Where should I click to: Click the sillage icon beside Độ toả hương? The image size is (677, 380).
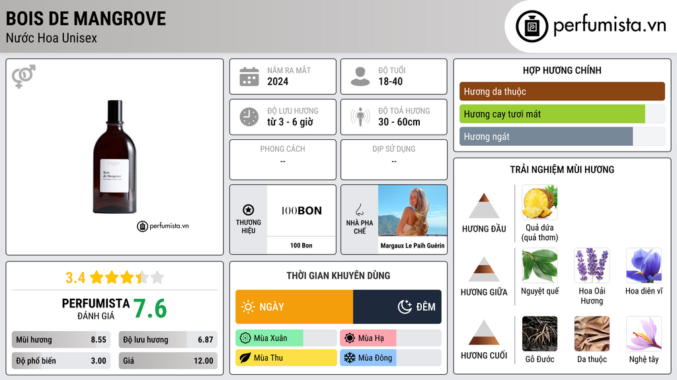(x=360, y=117)
